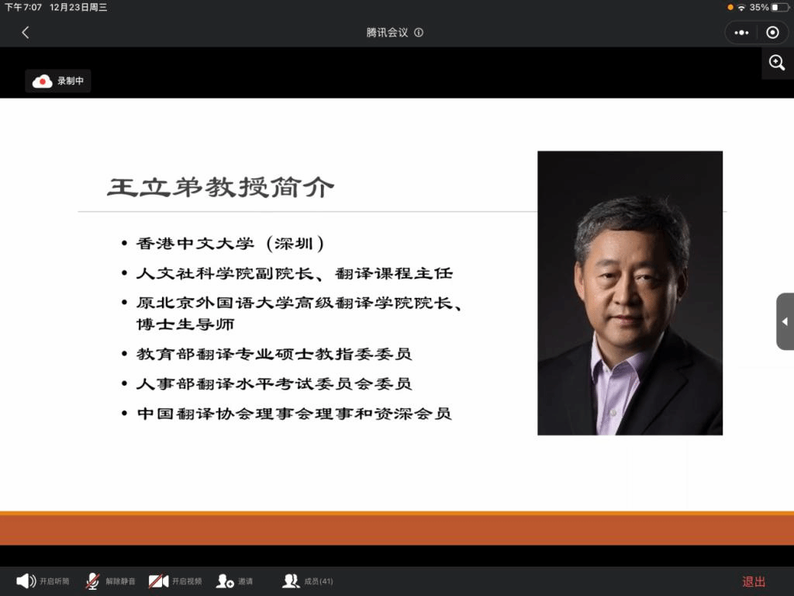The image size is (794, 596).
Task: Select bullet 中国翻译协会理事会理事和资深会员
Action: [294, 414]
